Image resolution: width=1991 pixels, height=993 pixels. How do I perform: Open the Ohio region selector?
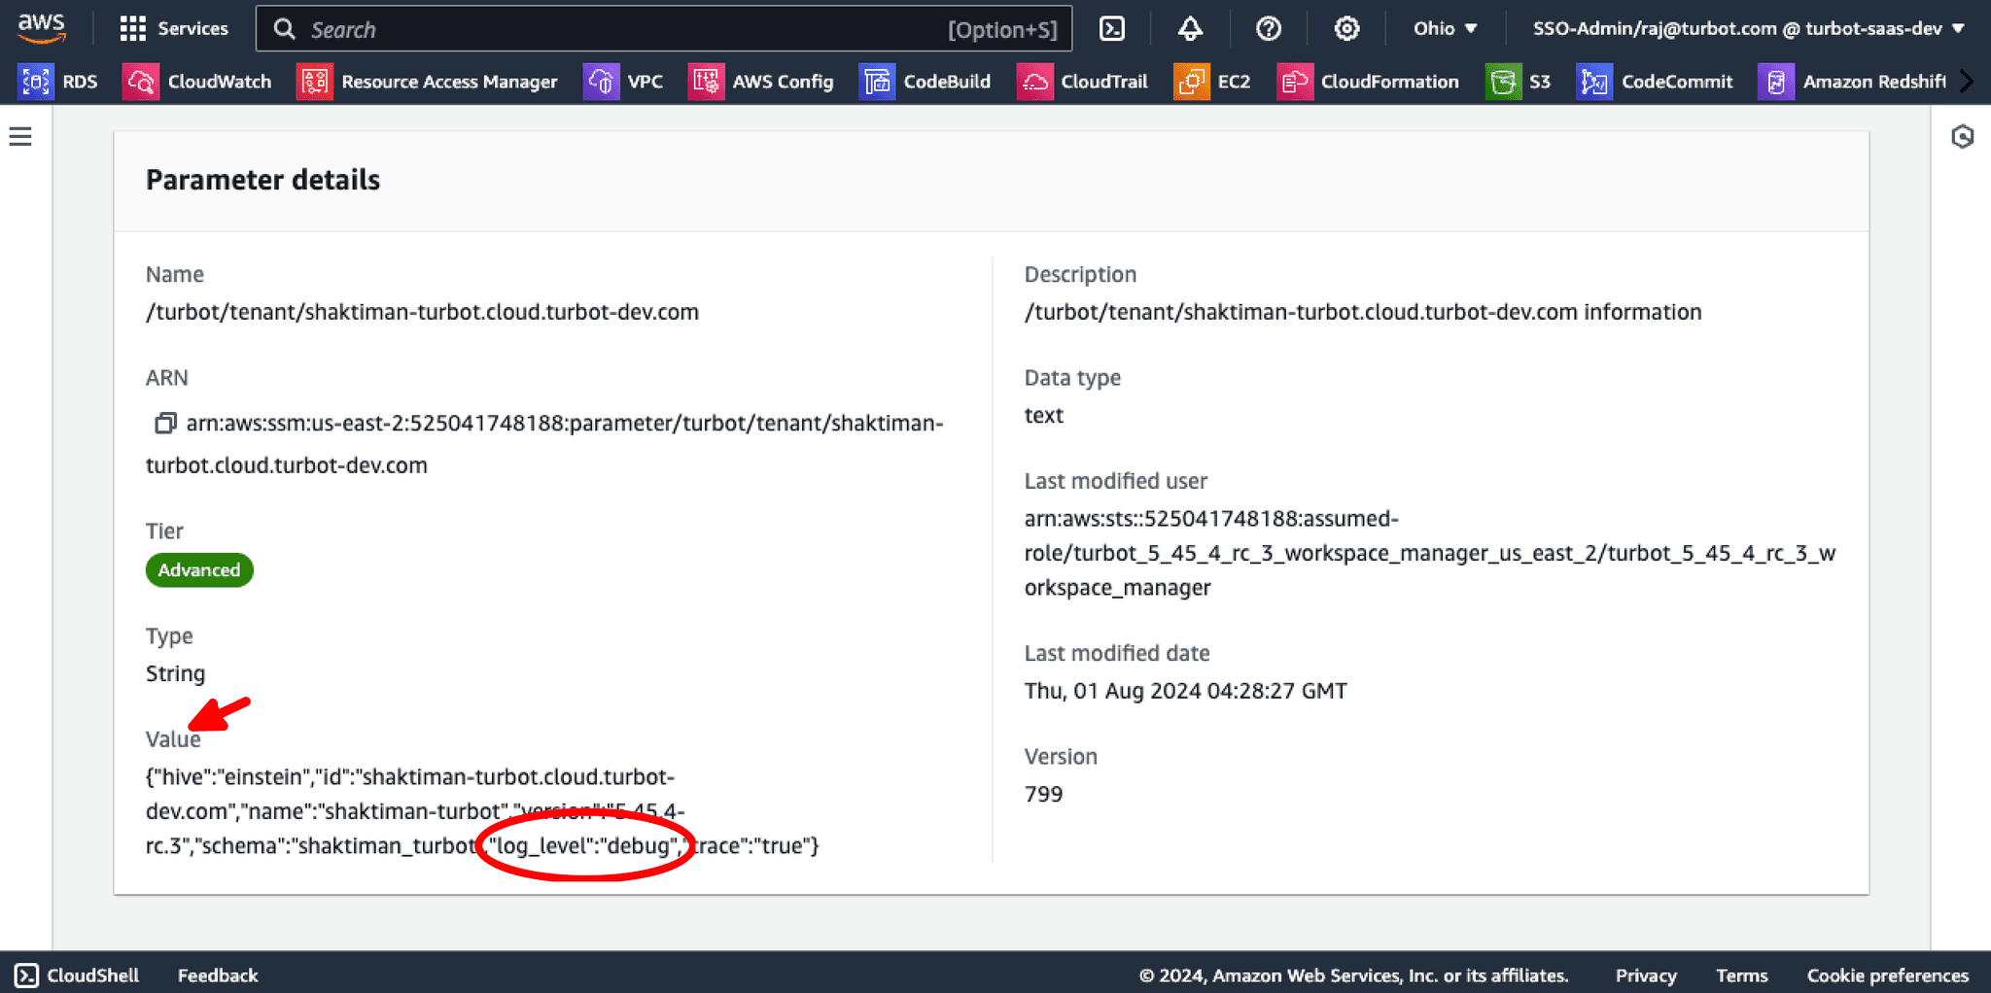tap(1444, 28)
